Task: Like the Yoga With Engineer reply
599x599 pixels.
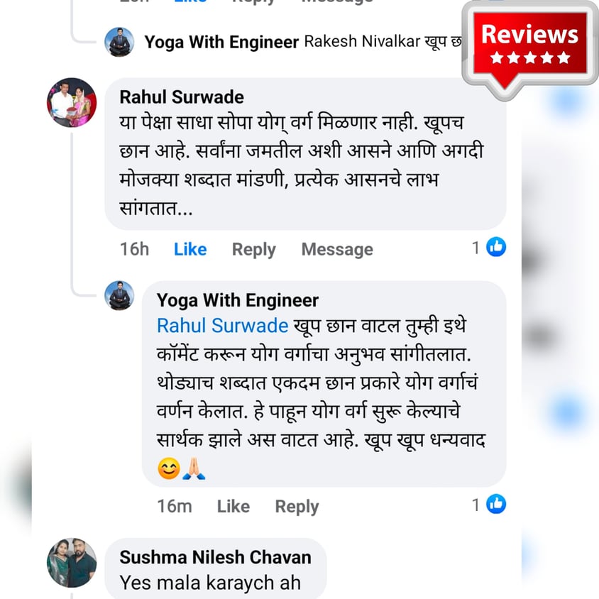Action: tap(233, 506)
